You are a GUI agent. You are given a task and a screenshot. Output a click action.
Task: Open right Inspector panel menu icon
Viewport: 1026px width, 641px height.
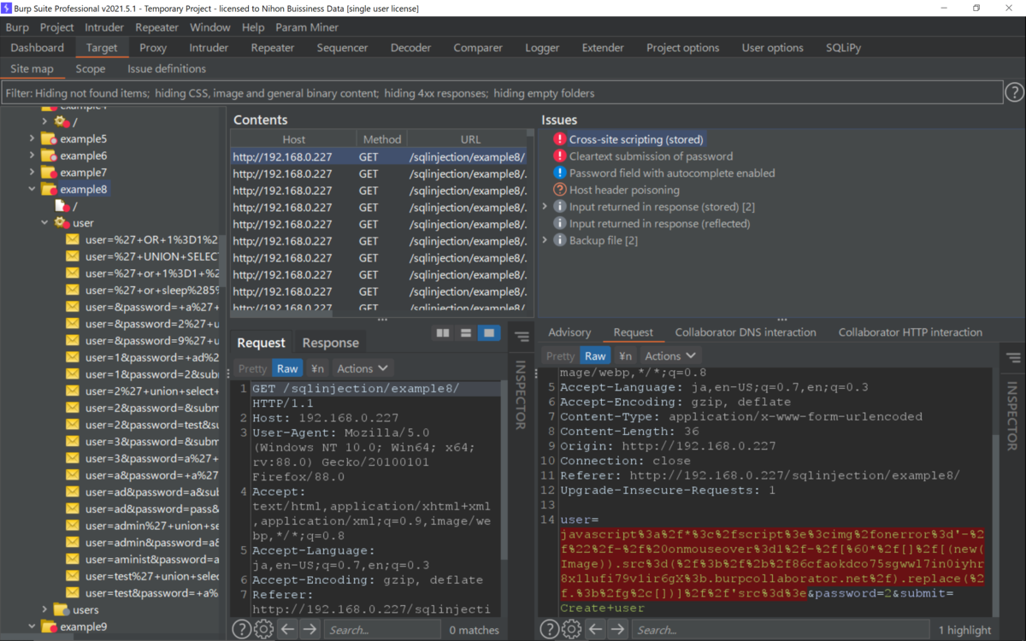click(x=1013, y=358)
